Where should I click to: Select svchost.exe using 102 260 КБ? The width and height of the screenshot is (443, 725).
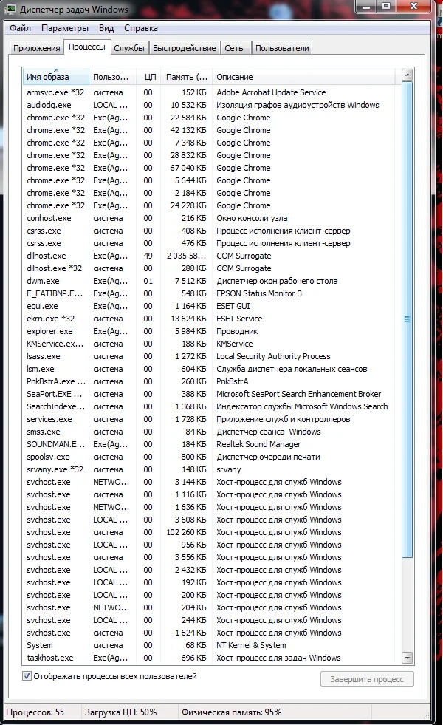coord(210,532)
